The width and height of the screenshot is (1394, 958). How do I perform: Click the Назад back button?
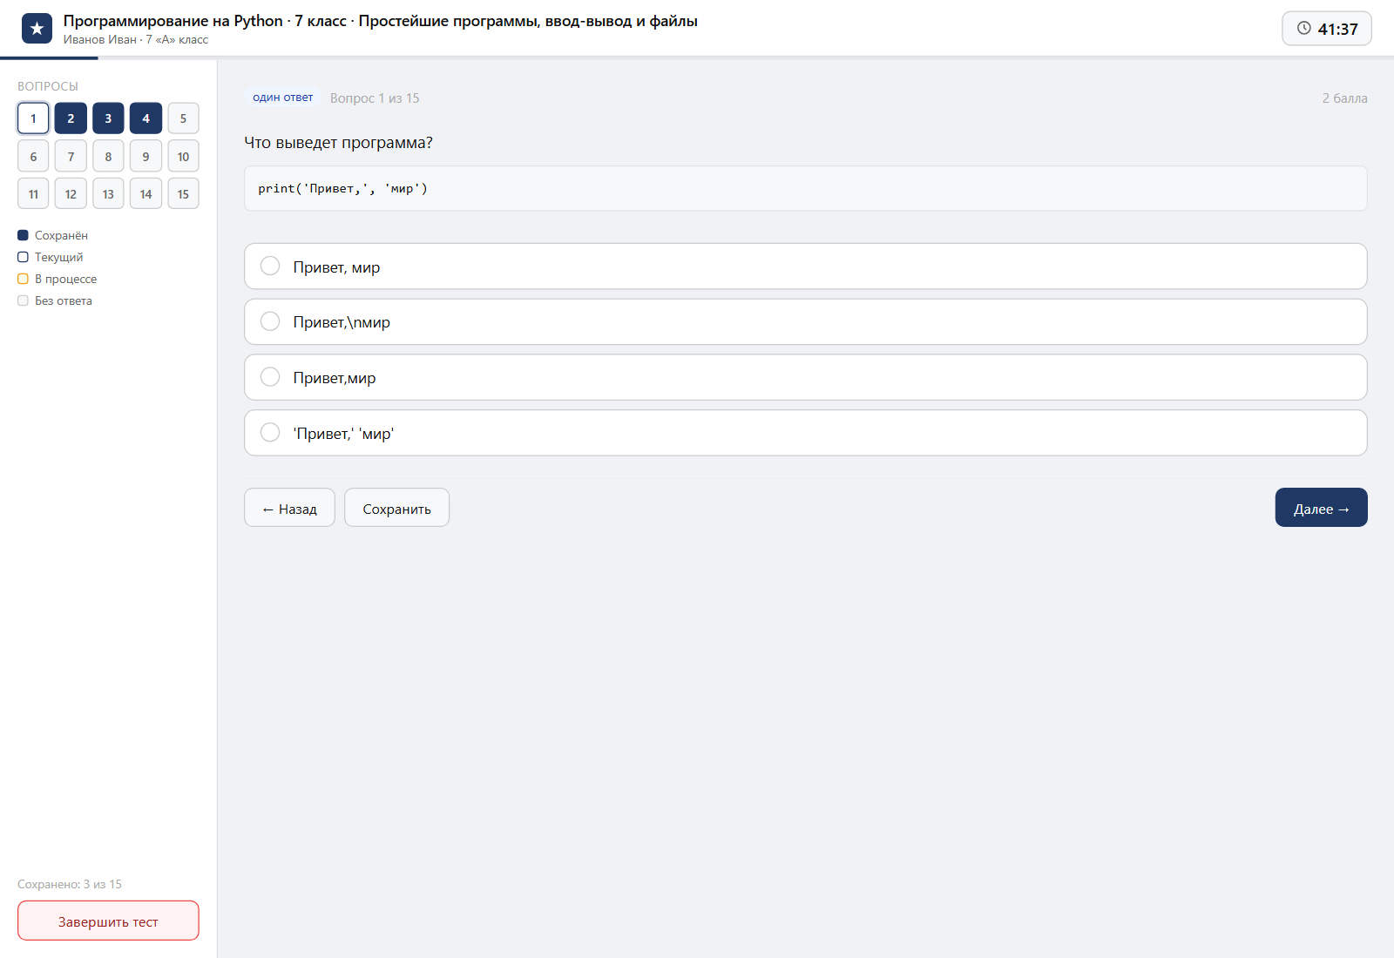point(289,508)
